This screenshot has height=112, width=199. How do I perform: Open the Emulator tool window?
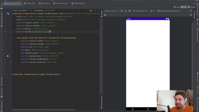198,90
